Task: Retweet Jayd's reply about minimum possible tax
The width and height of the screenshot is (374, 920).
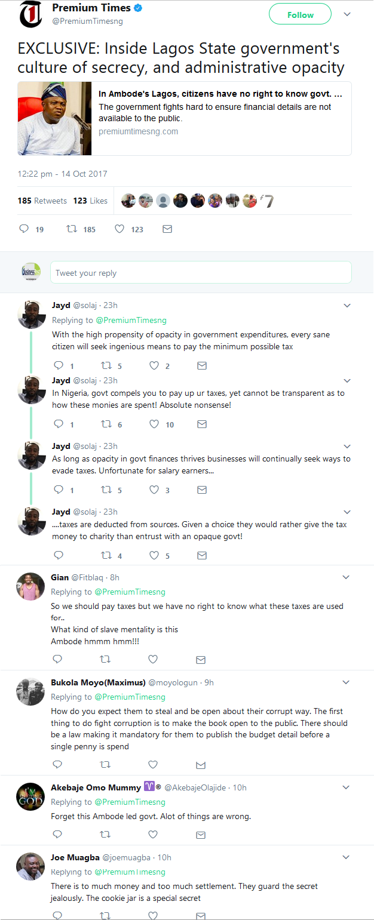Action: click(106, 365)
